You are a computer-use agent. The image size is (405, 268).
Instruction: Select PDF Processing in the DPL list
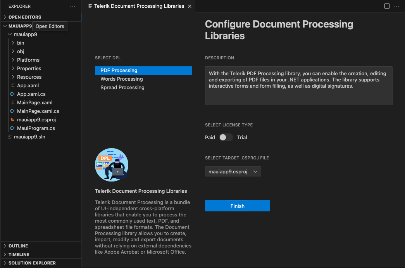(x=143, y=71)
